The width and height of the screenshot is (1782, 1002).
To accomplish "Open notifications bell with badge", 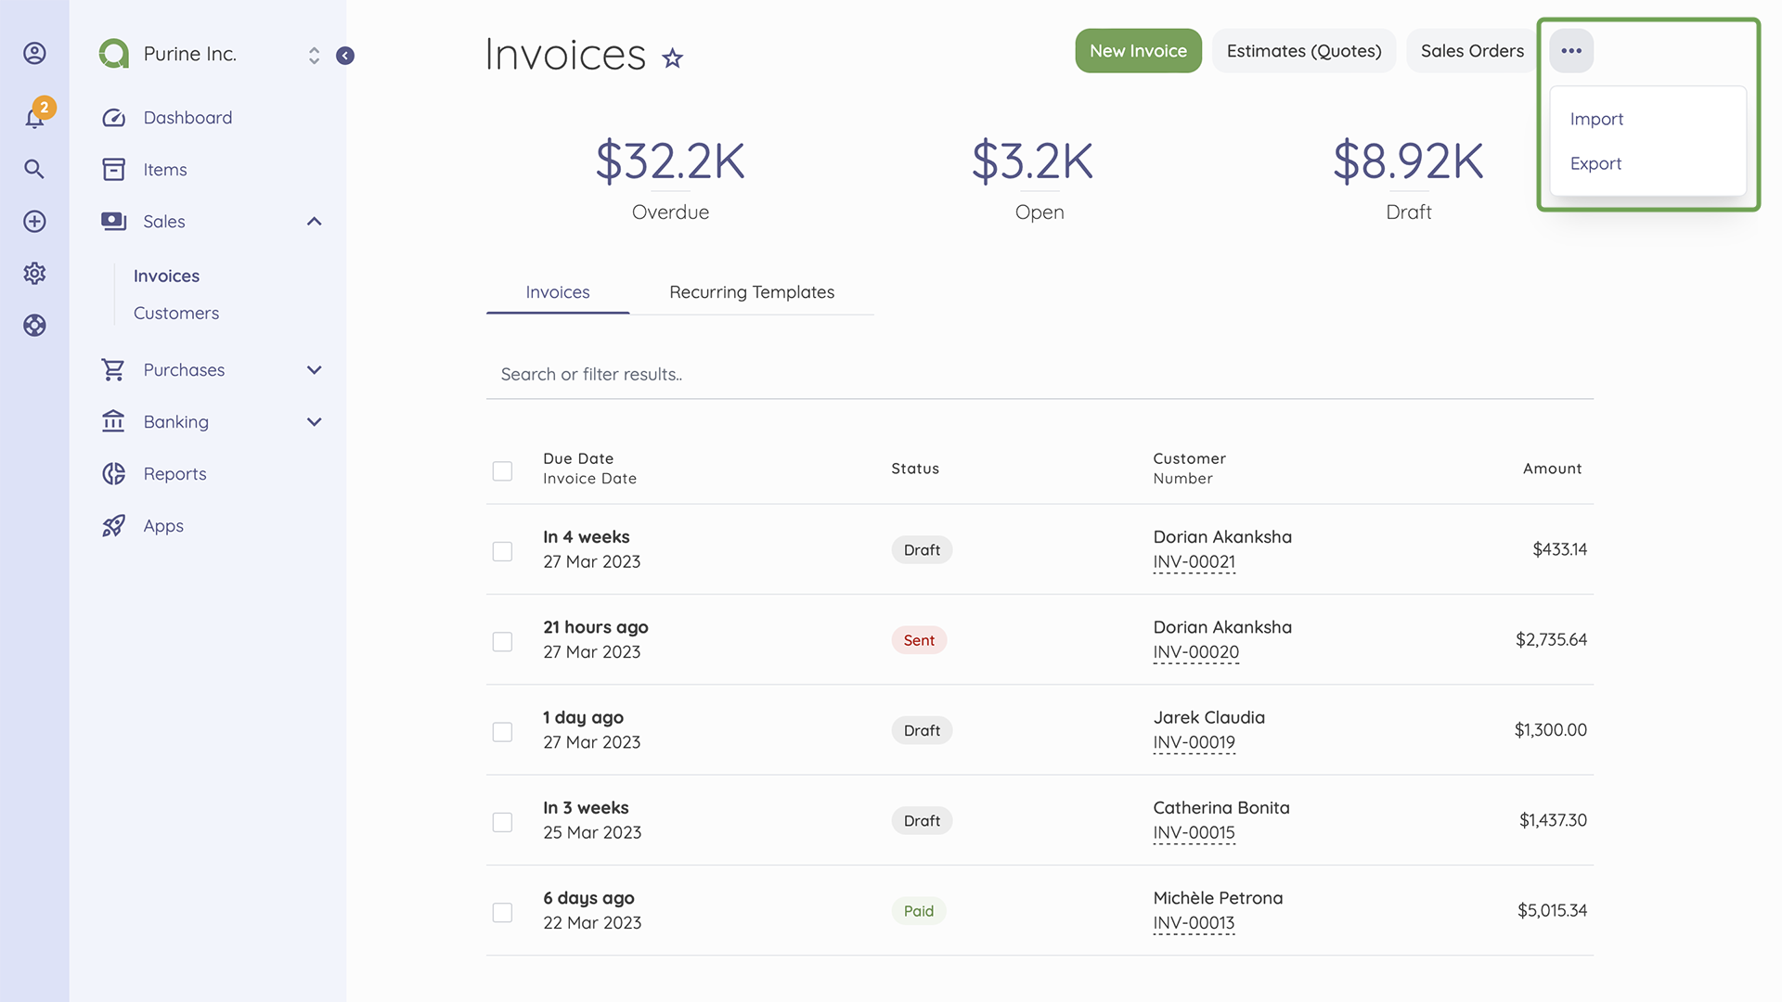I will click(x=34, y=118).
